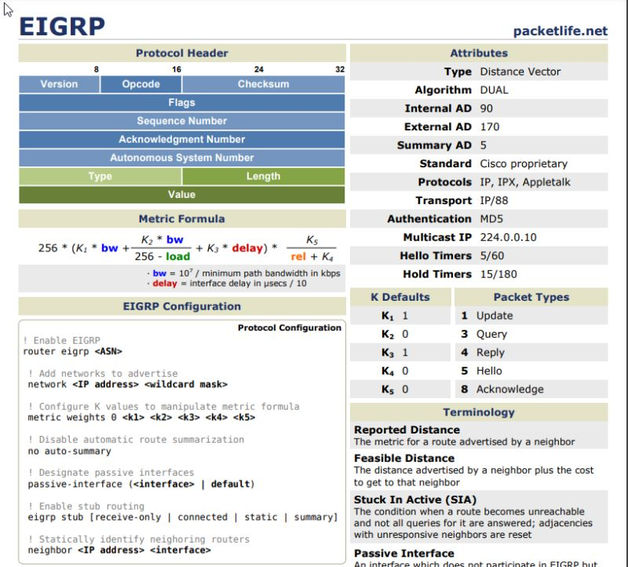Click the Cisco proprietary value
The width and height of the screenshot is (628, 567).
point(524,164)
